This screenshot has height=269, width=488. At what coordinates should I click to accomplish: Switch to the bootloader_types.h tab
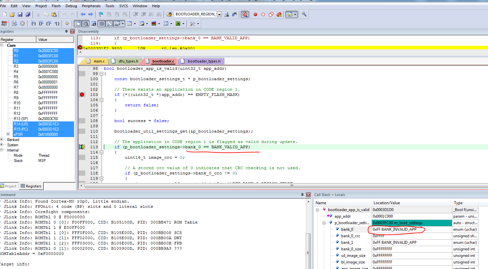[201, 61]
